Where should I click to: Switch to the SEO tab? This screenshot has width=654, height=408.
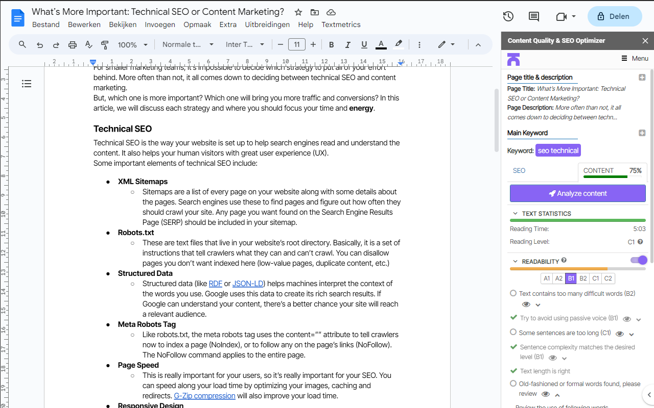click(519, 171)
